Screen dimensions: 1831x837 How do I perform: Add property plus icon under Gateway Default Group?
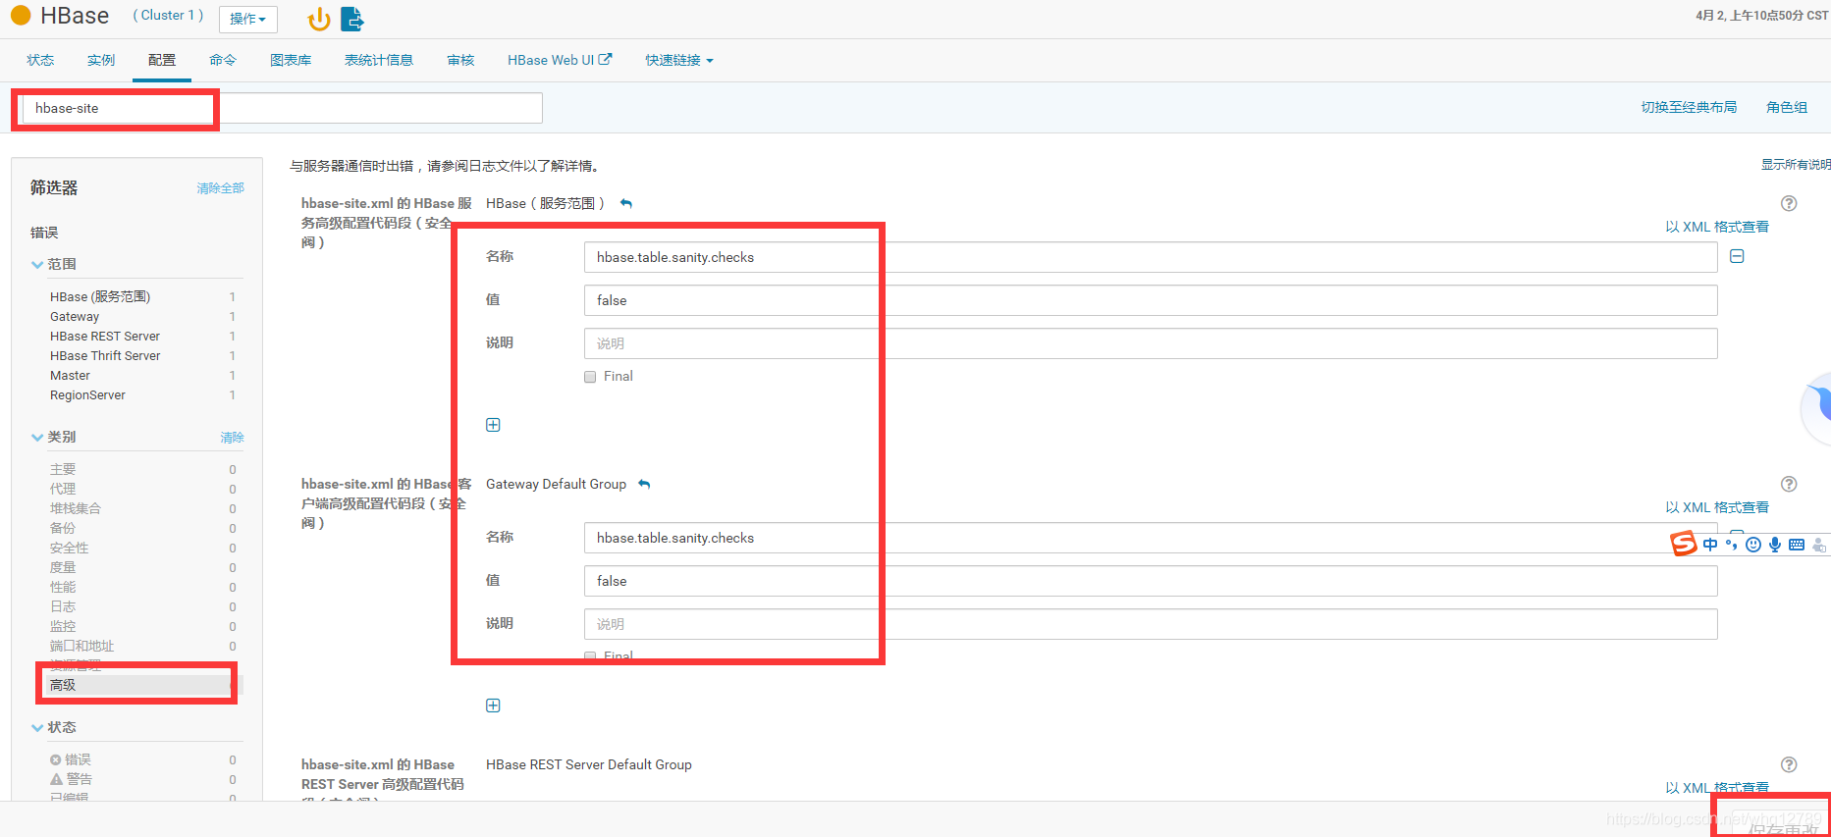point(493,706)
